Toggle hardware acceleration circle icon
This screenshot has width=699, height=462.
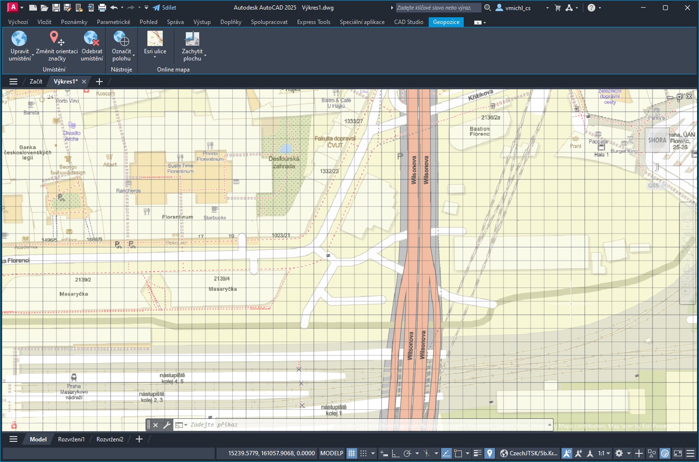pyautogui.click(x=665, y=453)
